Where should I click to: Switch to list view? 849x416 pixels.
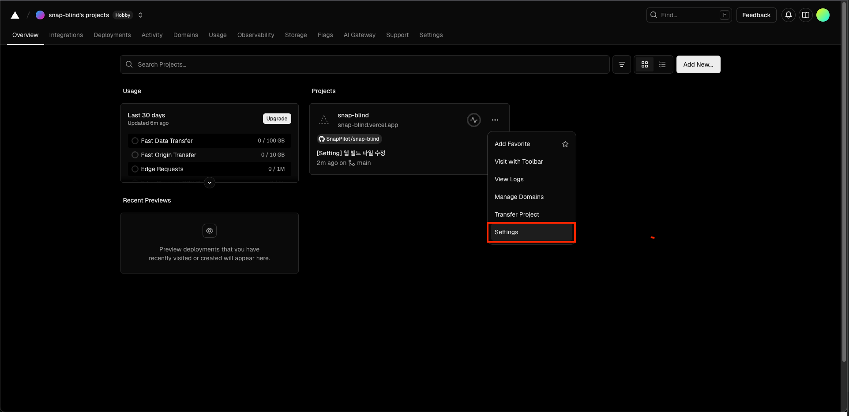[662, 64]
